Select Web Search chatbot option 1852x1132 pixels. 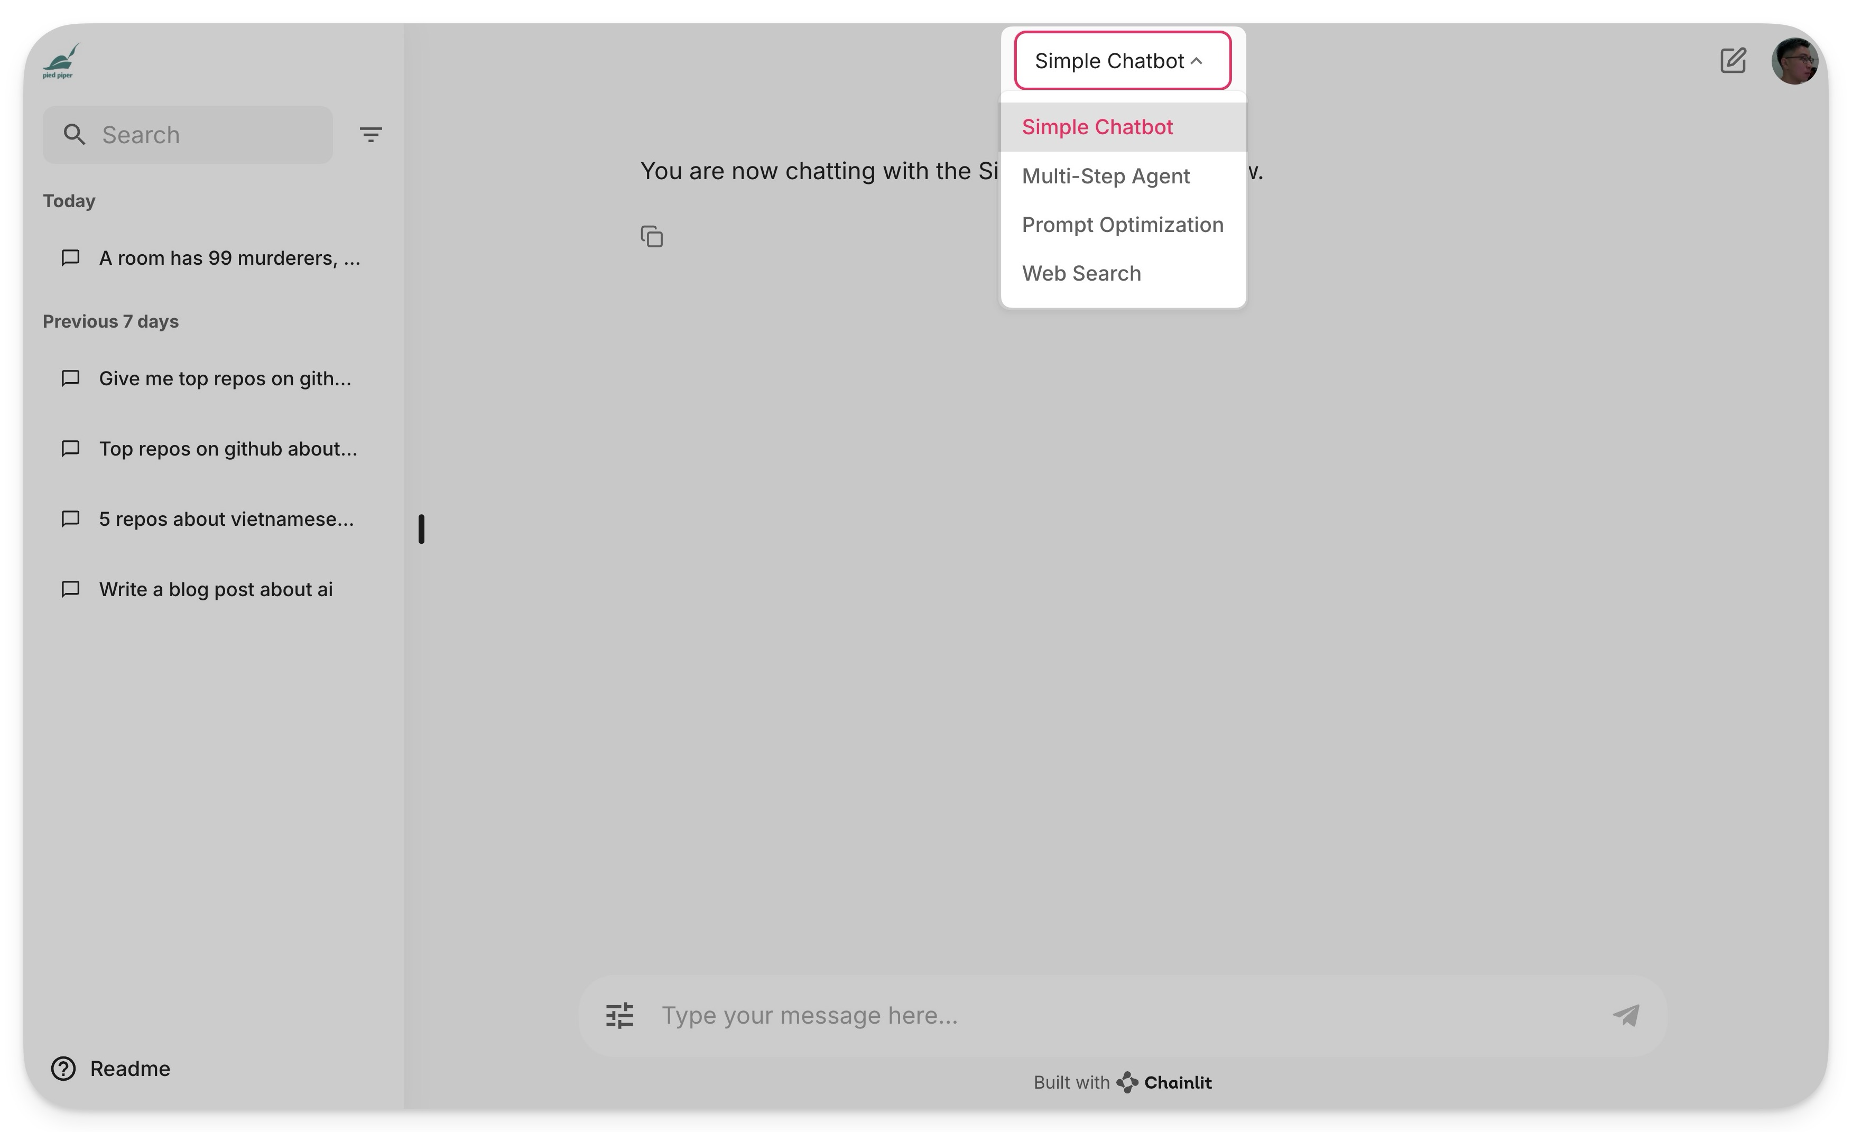[x=1081, y=272]
